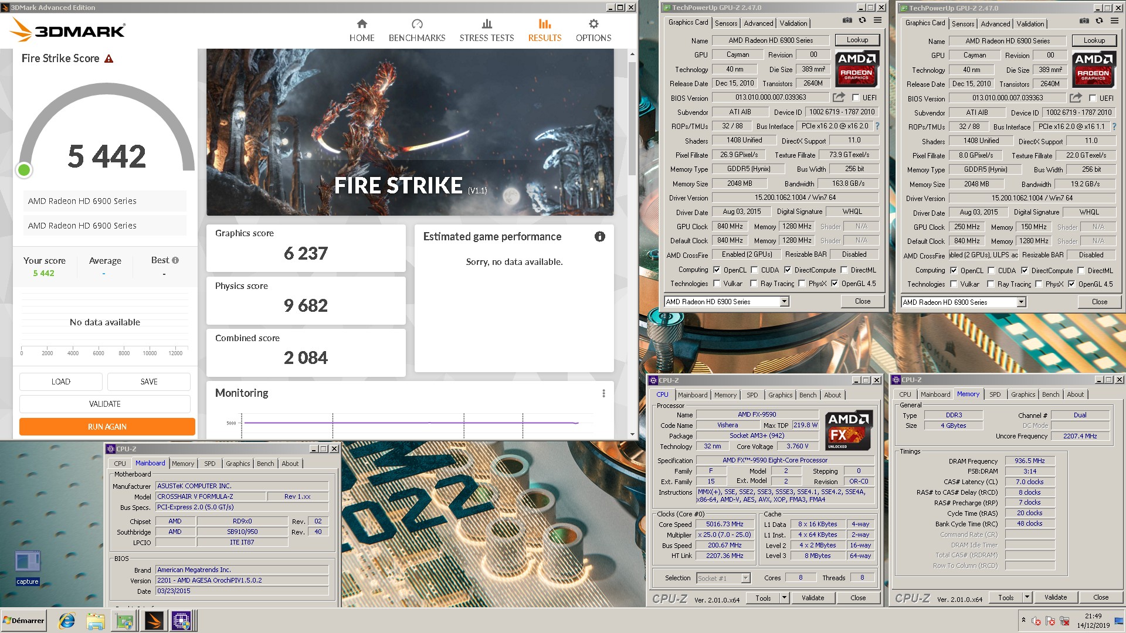This screenshot has height=633, width=1126.
Task: Toggle the UEFI checkbox in the right GPU-Z window
Action: click(1093, 98)
